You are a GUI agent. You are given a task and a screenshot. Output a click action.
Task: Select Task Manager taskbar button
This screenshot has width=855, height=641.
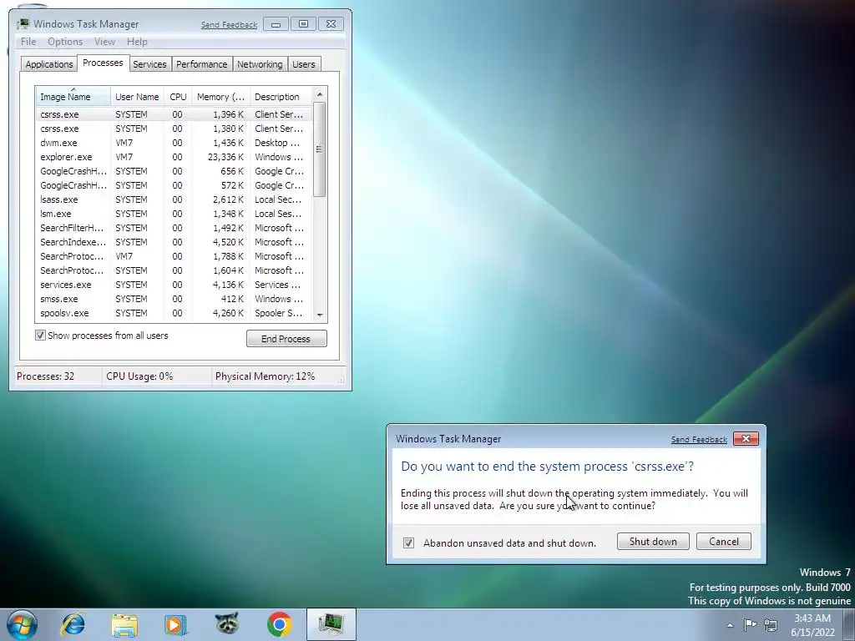point(331,624)
